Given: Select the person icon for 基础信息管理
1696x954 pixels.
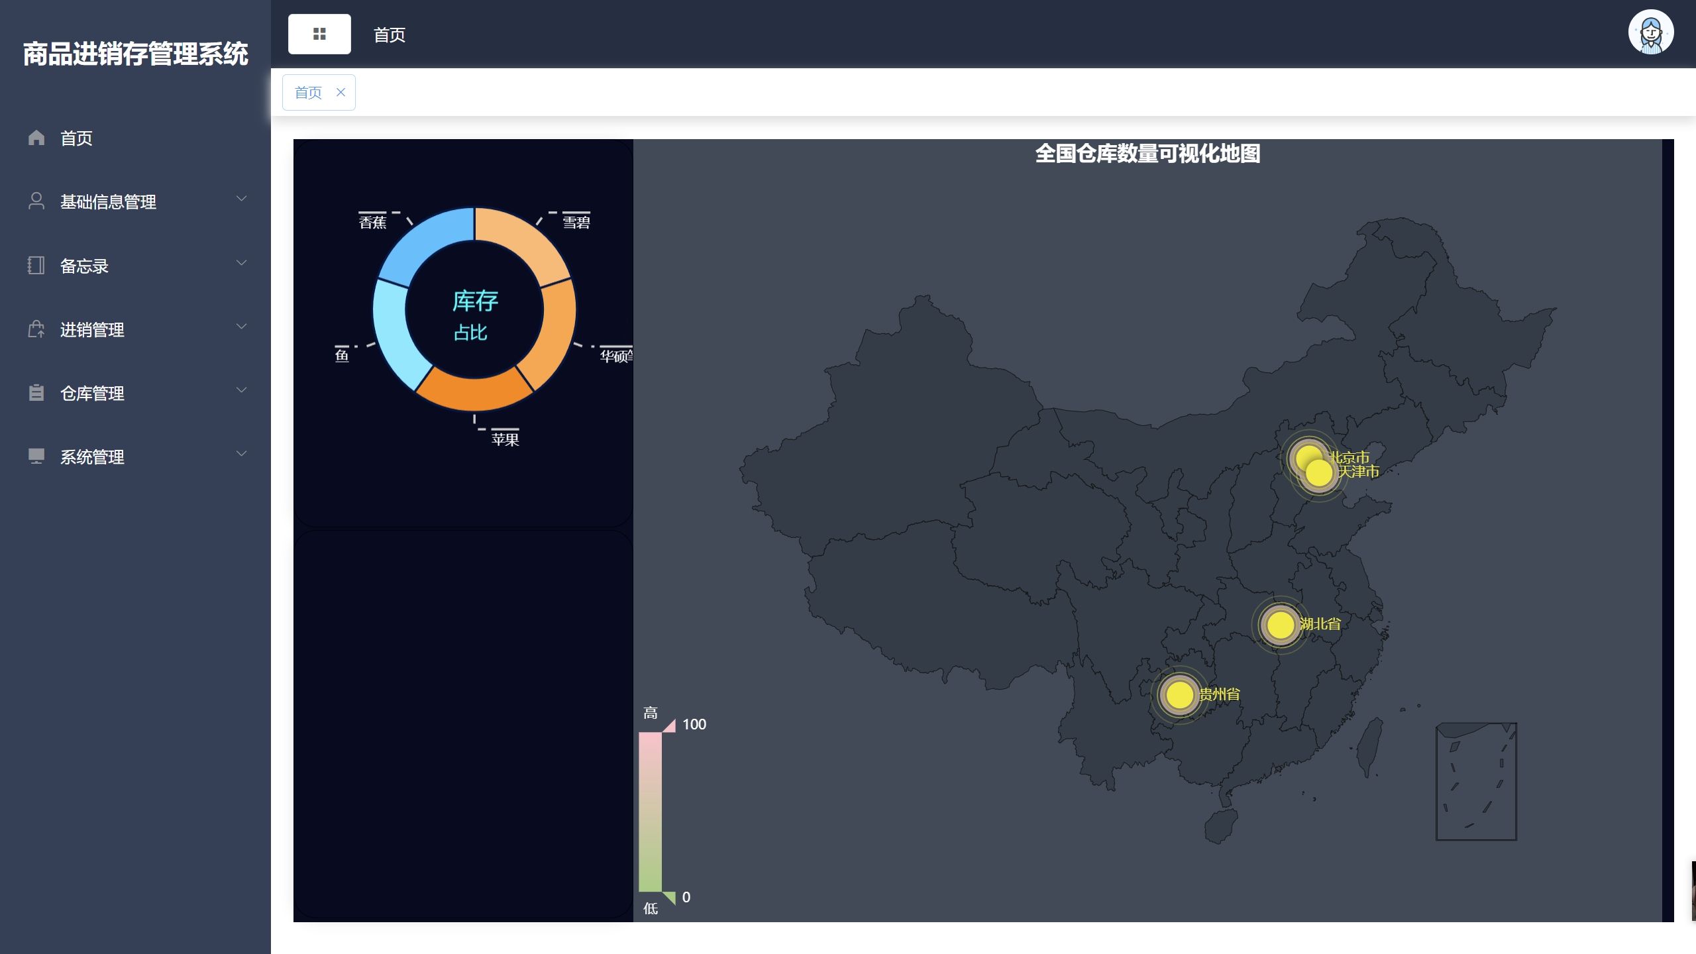Looking at the screenshot, I should tap(36, 202).
